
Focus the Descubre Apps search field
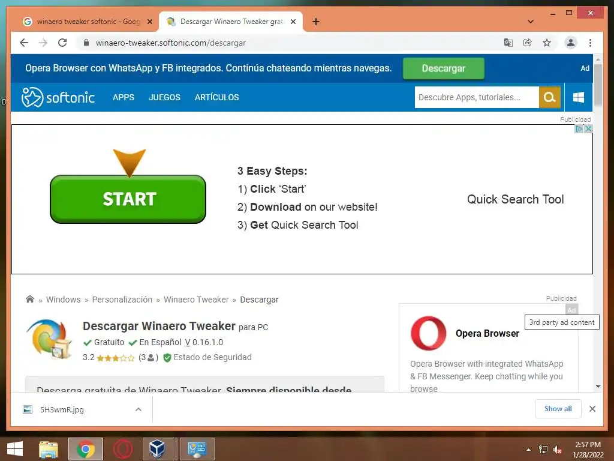click(x=477, y=97)
